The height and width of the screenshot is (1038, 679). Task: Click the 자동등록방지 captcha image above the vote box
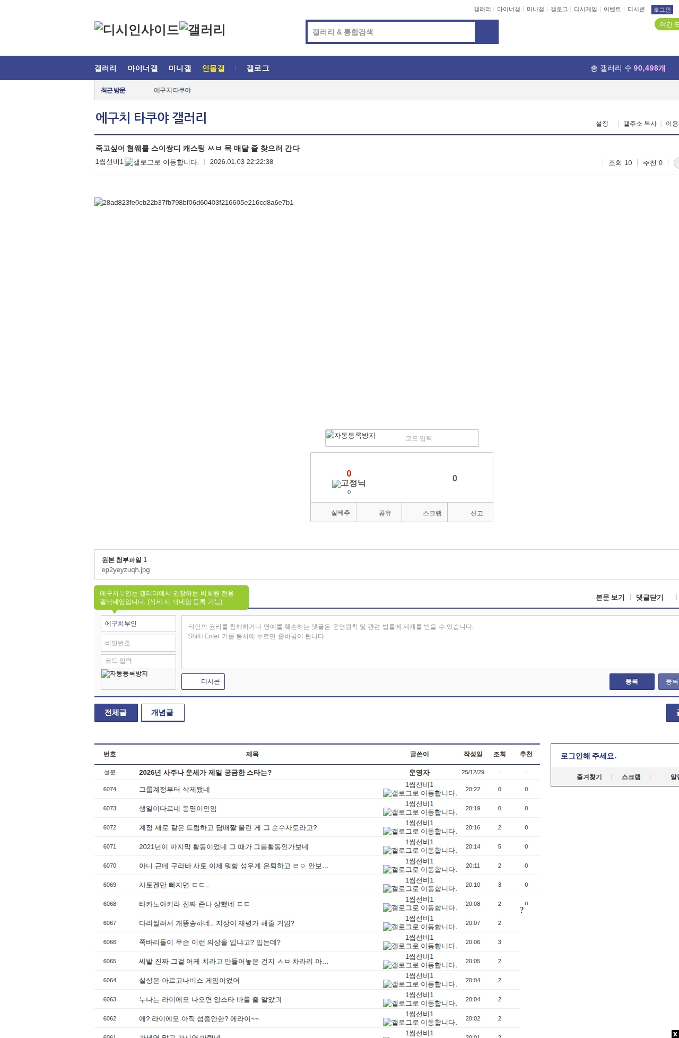coord(350,436)
